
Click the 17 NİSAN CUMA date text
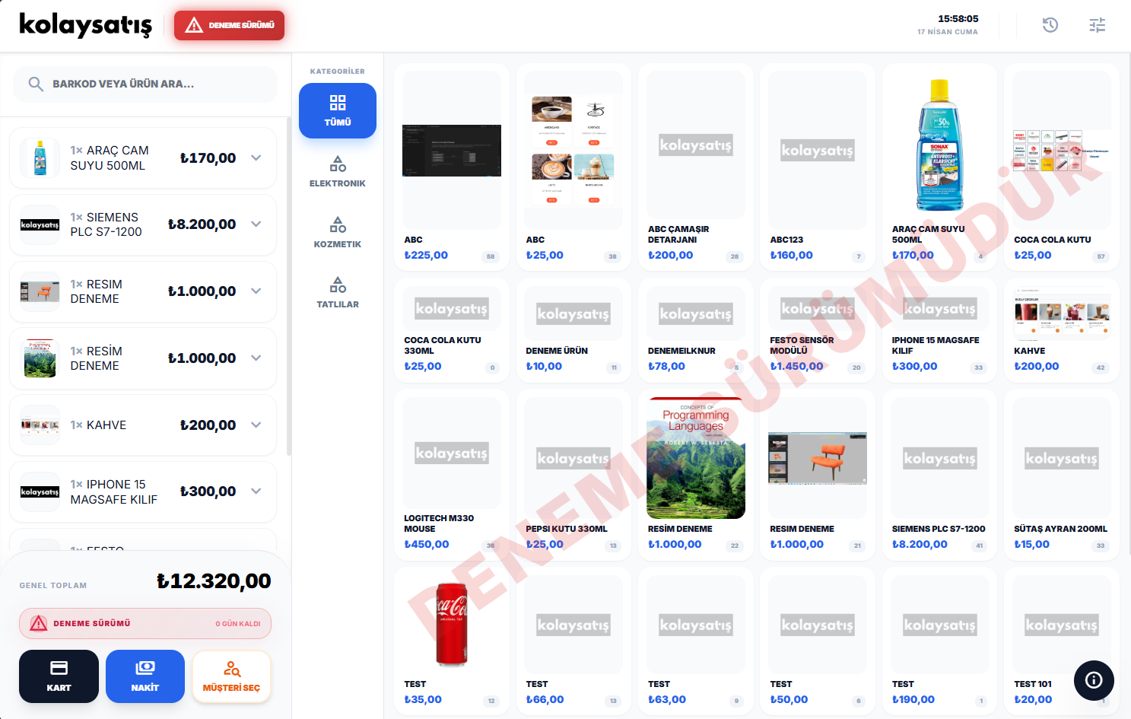coord(948,32)
